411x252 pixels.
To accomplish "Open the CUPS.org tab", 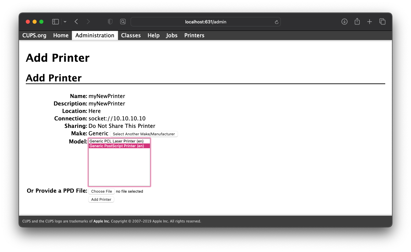I will 34,35.
